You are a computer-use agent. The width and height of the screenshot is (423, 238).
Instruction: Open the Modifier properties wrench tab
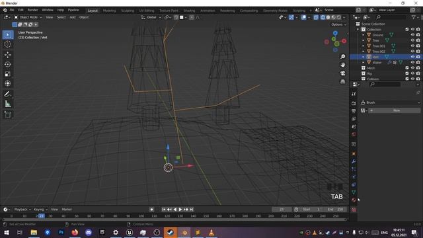click(x=354, y=161)
